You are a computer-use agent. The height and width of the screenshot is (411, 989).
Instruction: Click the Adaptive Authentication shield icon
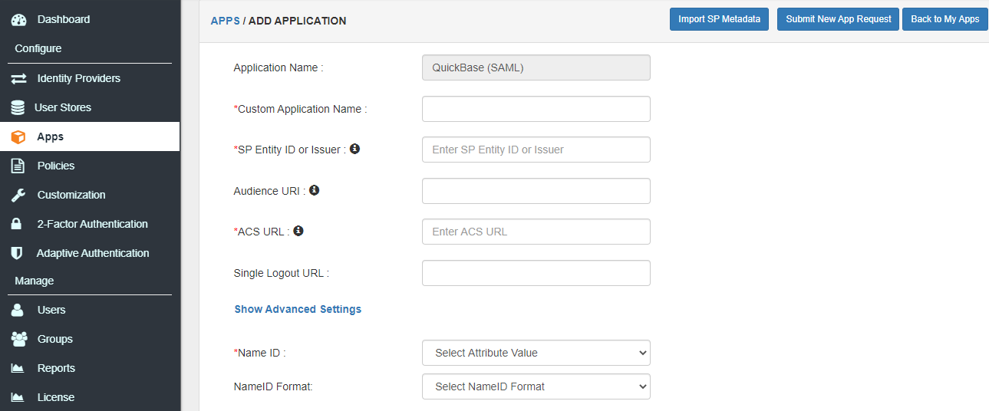point(17,253)
